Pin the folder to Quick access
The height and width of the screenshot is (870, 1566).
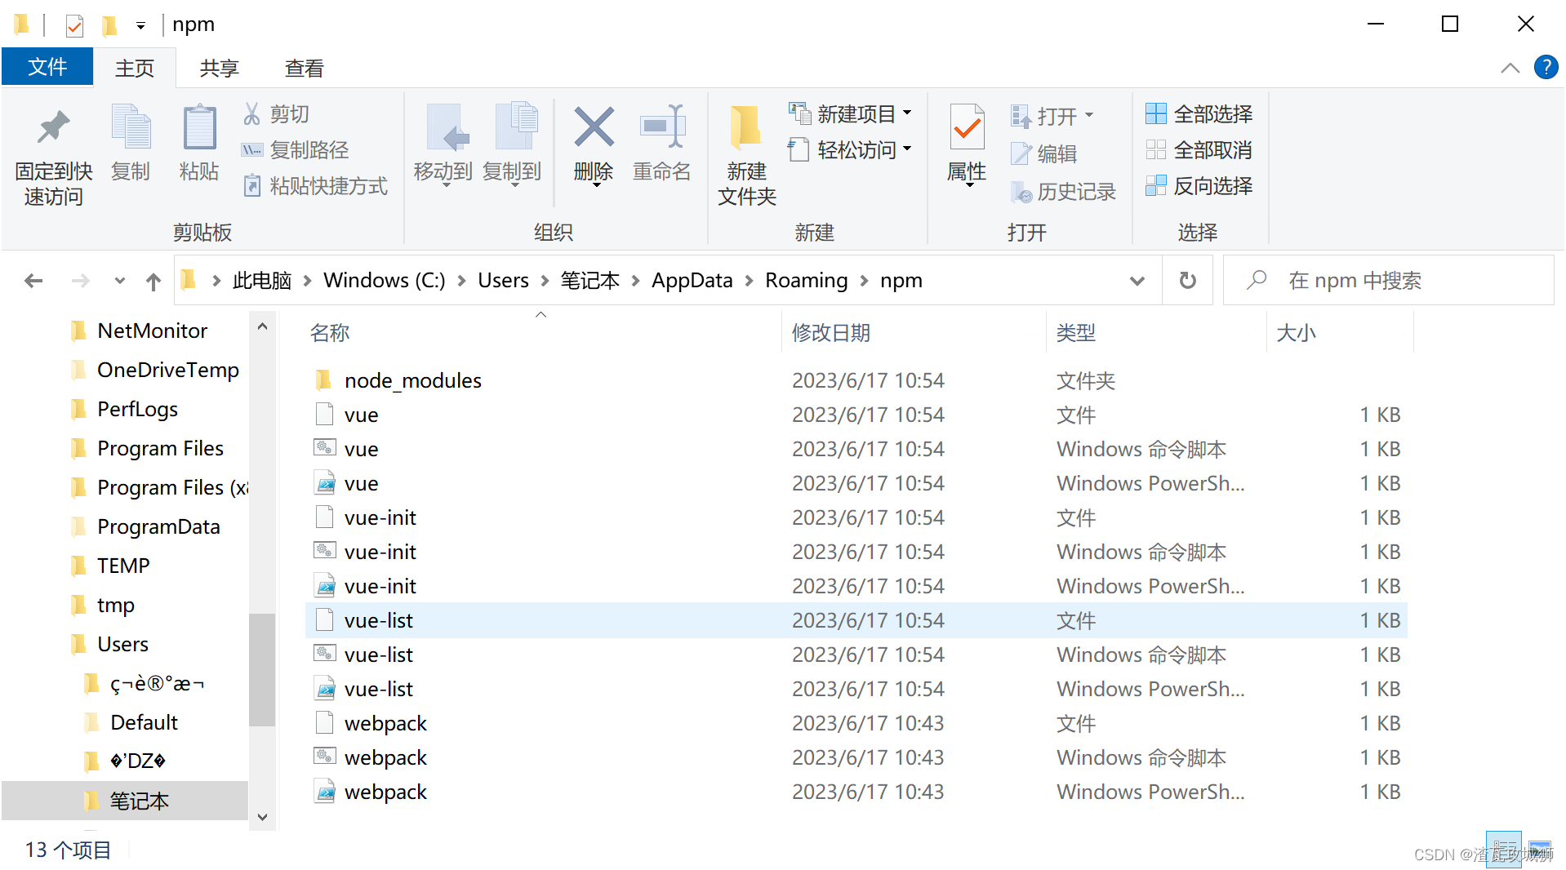point(53,155)
